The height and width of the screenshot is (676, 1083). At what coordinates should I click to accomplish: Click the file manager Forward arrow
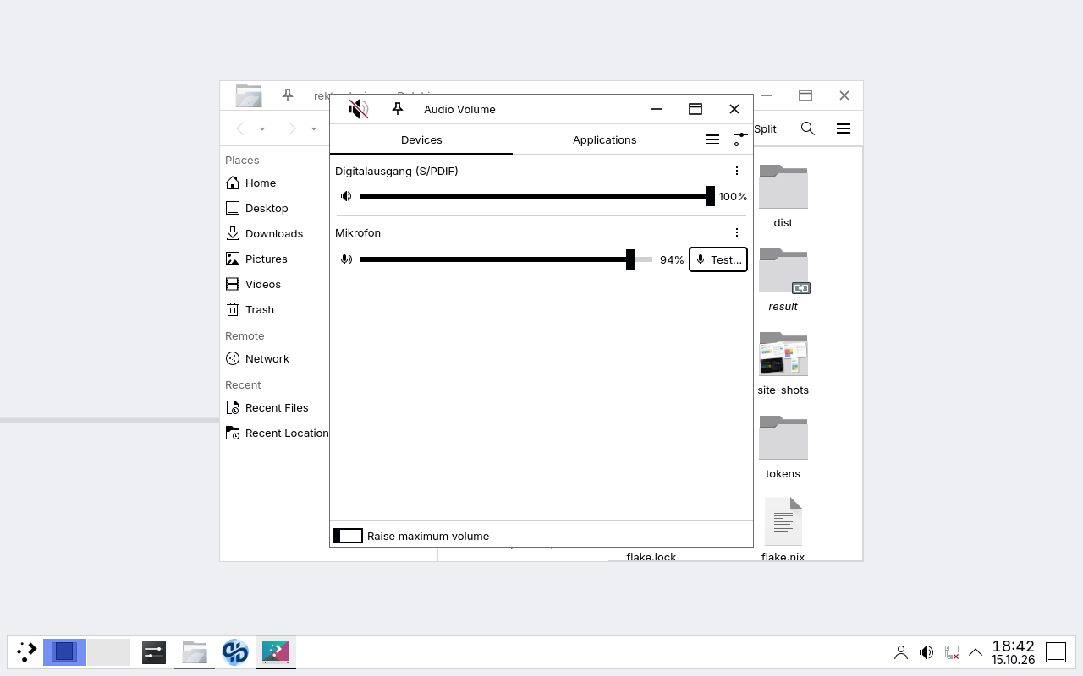292,128
